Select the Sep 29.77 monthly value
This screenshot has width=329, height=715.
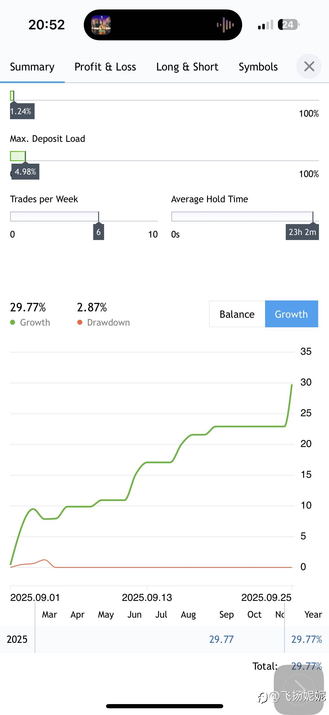click(221, 639)
